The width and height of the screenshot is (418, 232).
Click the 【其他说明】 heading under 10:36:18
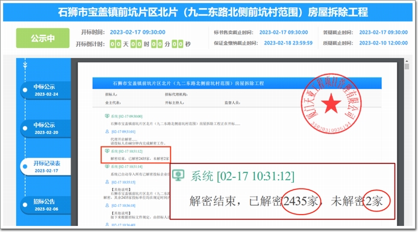pos(120,213)
